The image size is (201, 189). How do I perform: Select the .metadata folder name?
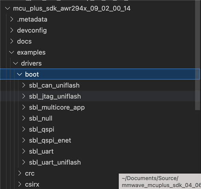(x=32, y=20)
